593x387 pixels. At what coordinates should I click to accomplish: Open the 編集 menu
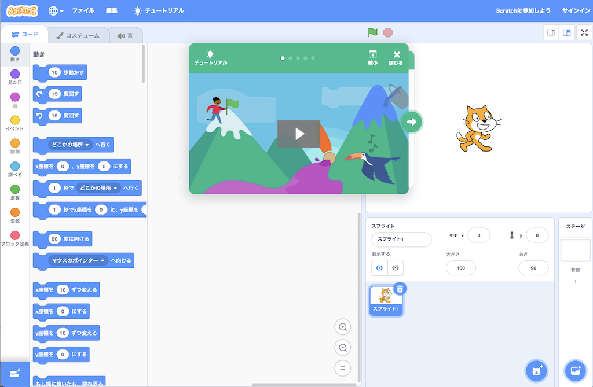pyautogui.click(x=112, y=10)
